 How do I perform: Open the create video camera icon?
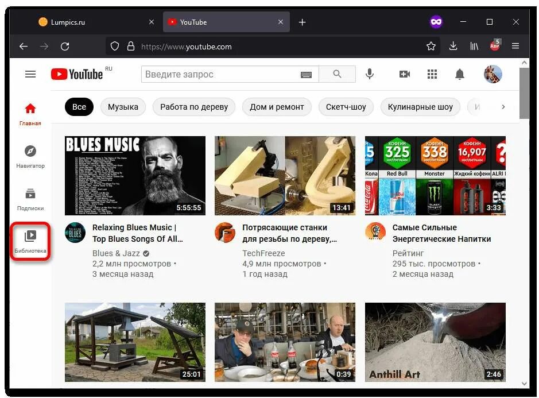405,74
